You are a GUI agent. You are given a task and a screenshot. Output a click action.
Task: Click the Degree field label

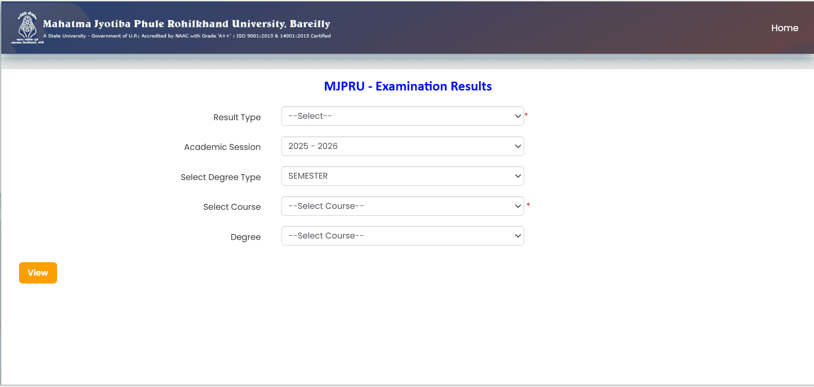coord(245,237)
